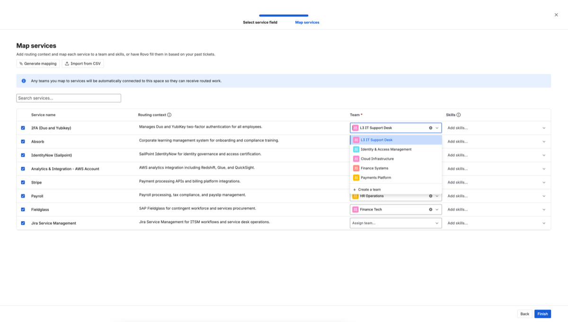Choose Cloud Infrastructure team option
This screenshot has width=568, height=322.
pyautogui.click(x=396, y=159)
